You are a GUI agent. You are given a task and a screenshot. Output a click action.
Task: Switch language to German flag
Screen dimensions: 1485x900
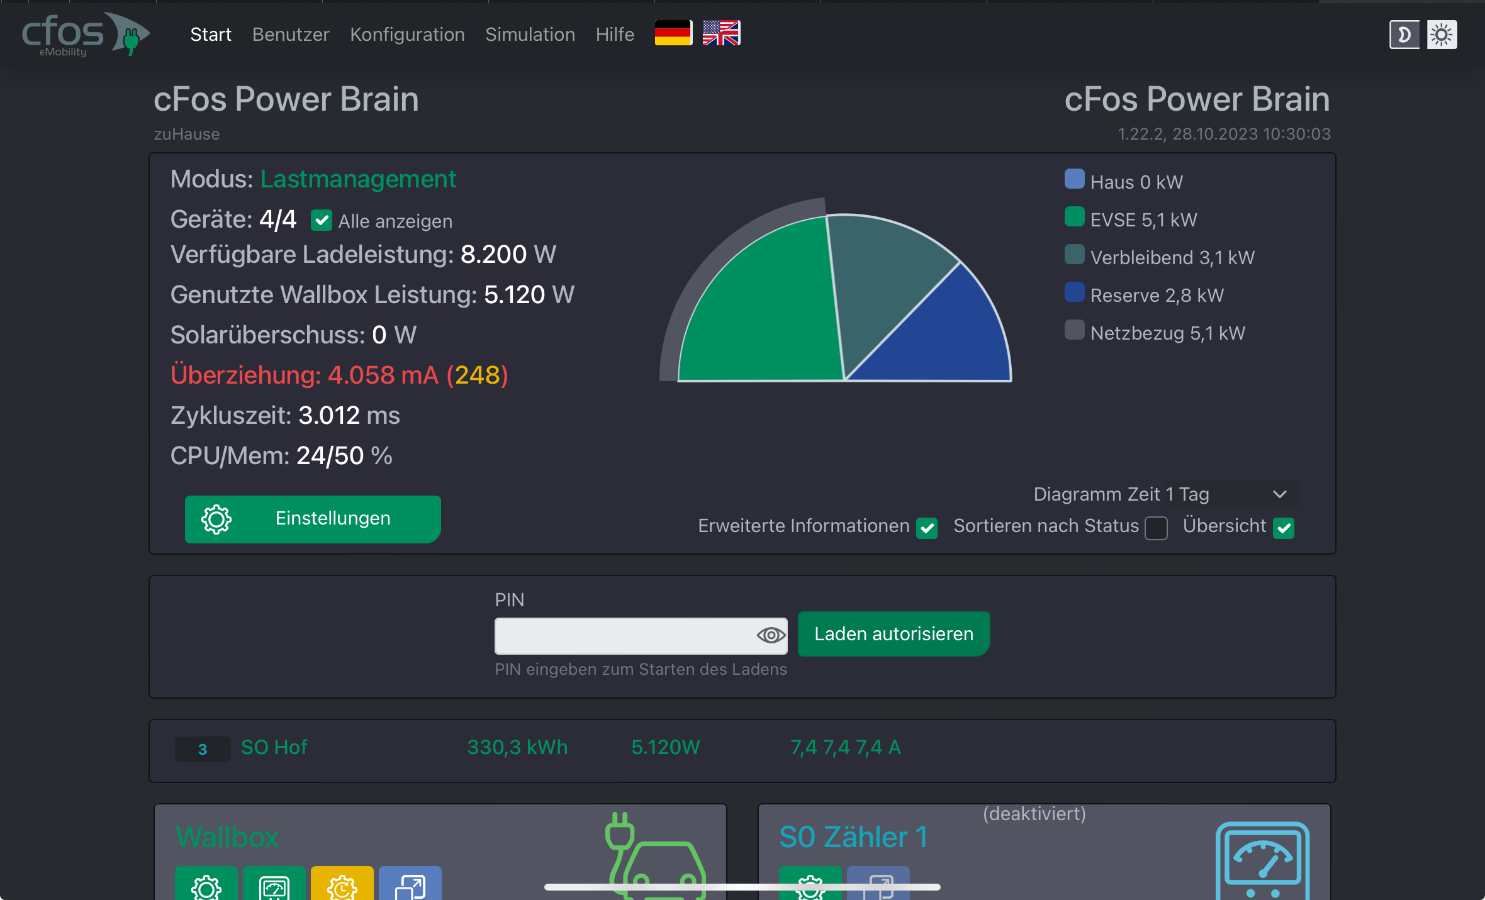pos(673,33)
